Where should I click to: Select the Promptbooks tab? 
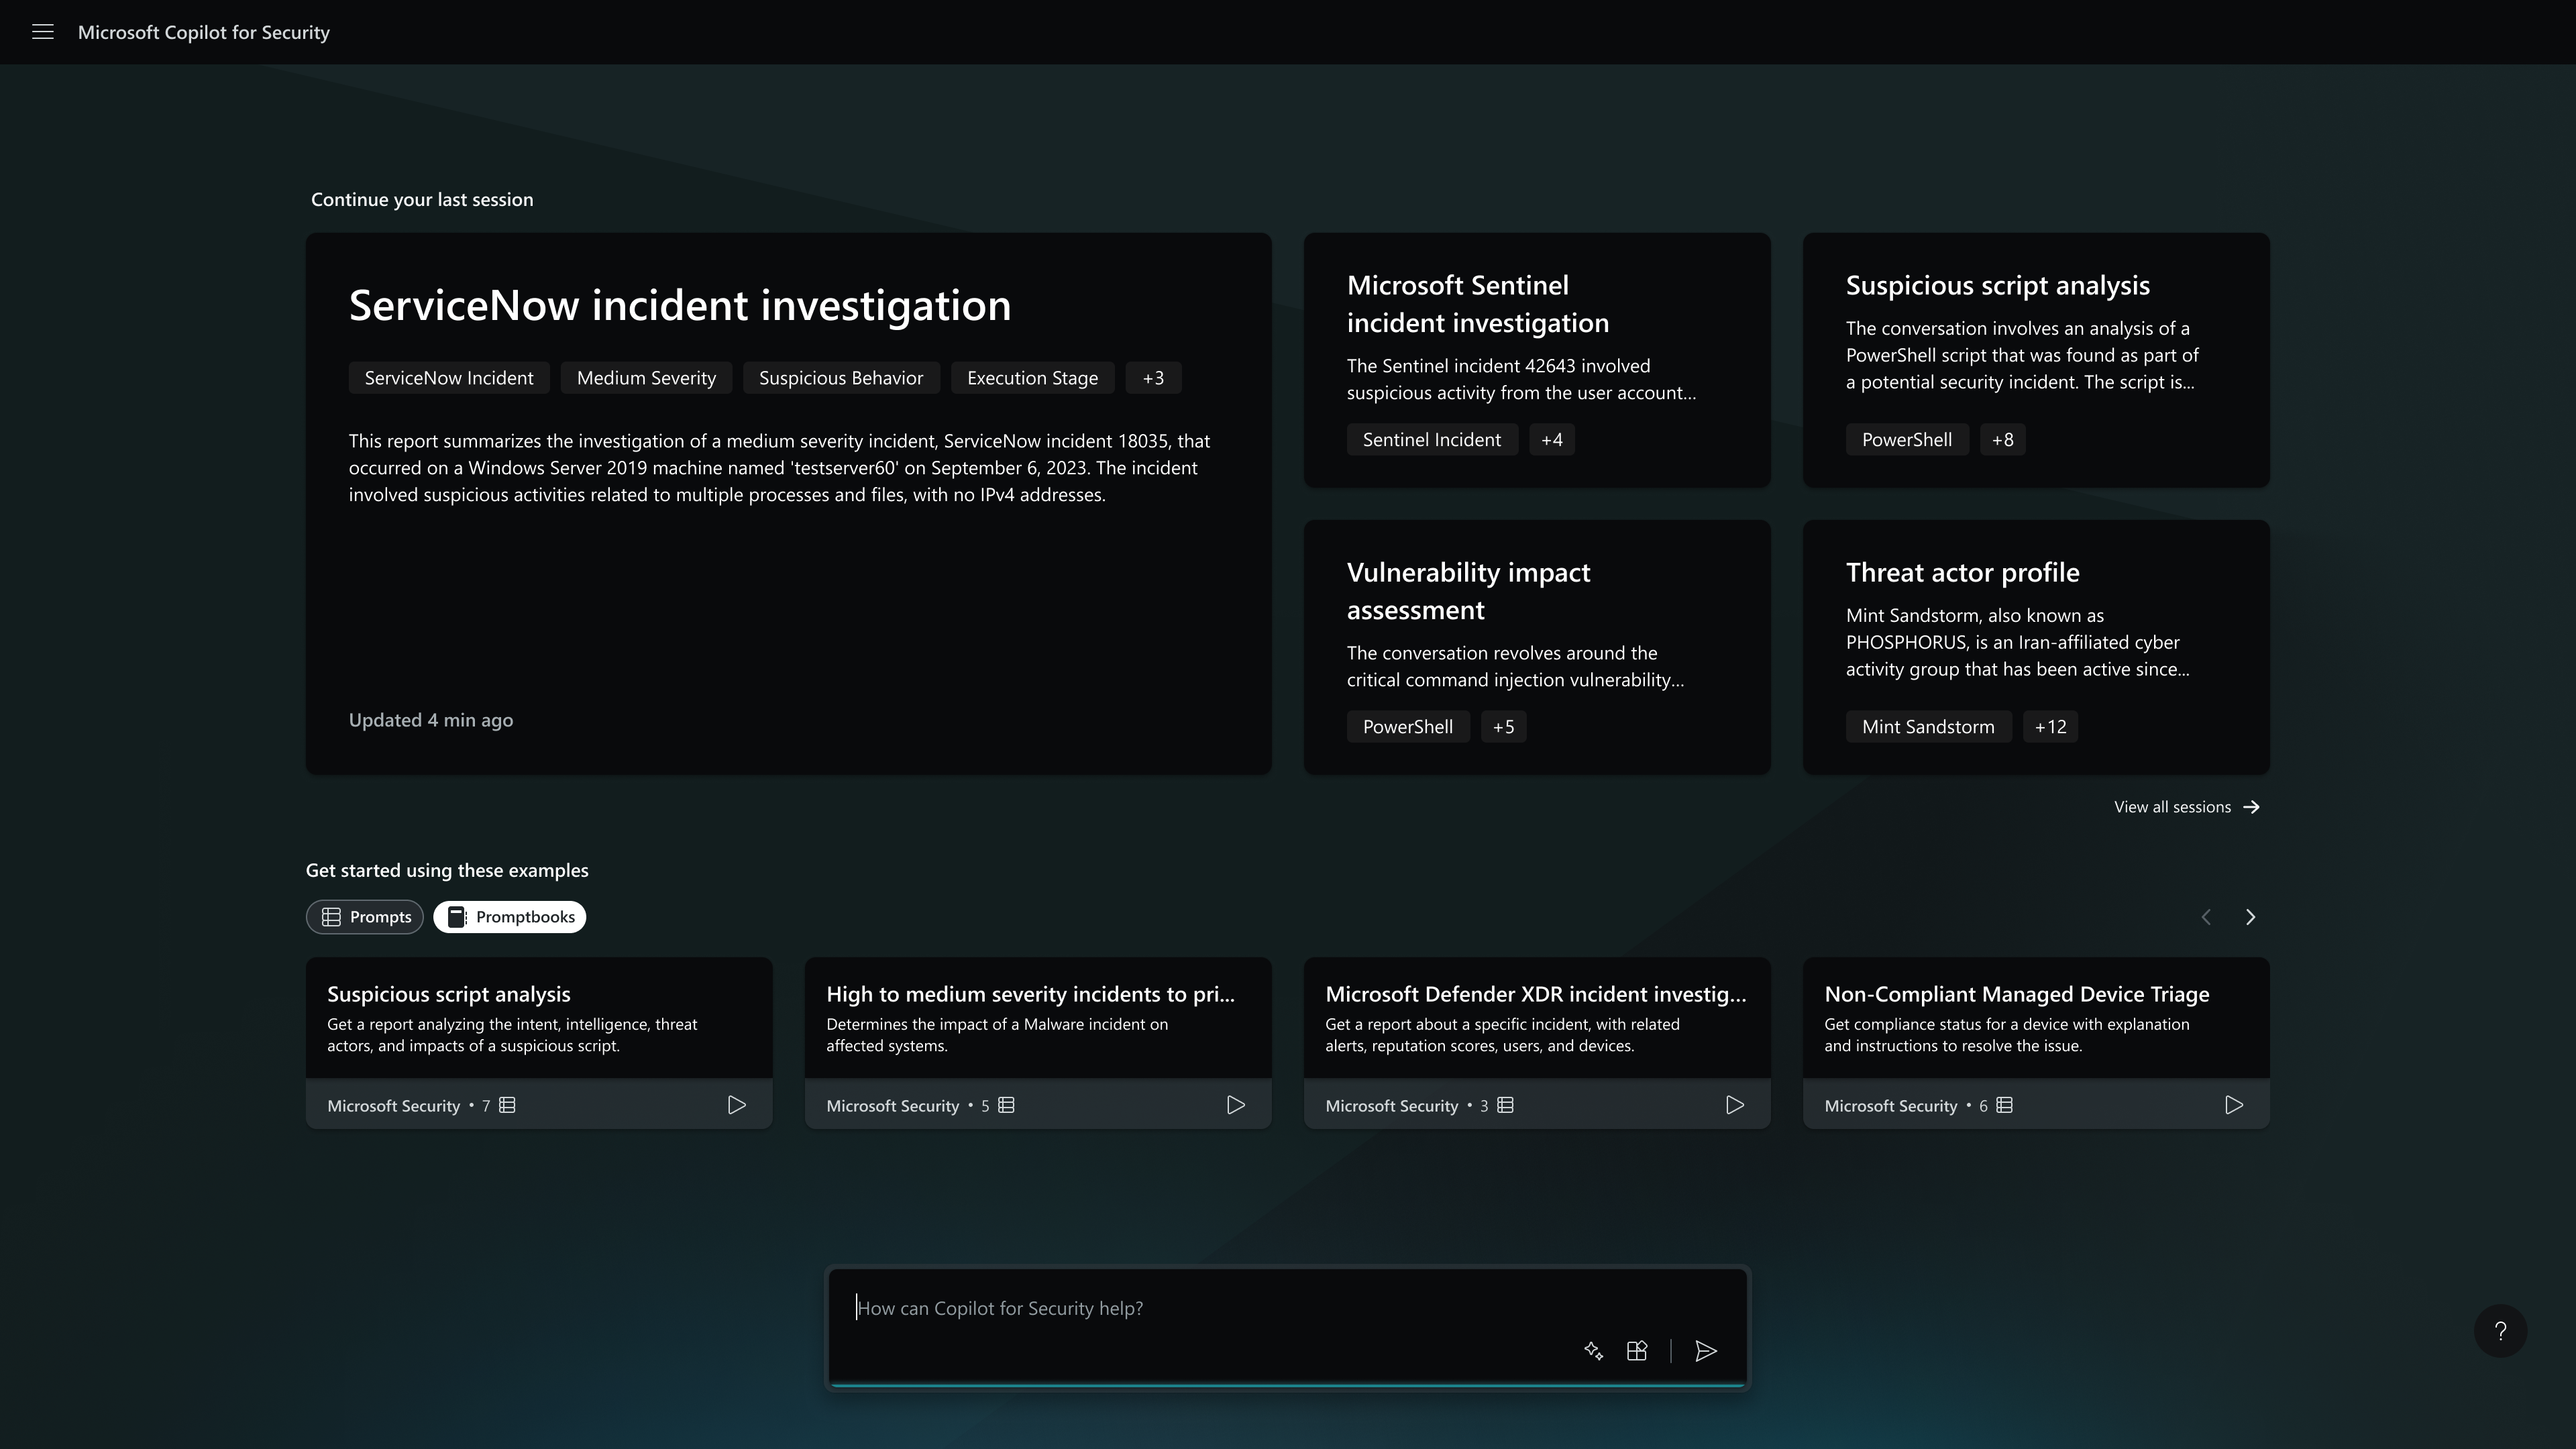pyautogui.click(x=510, y=917)
